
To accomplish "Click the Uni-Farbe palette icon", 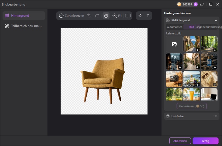I will tap(168, 116).
